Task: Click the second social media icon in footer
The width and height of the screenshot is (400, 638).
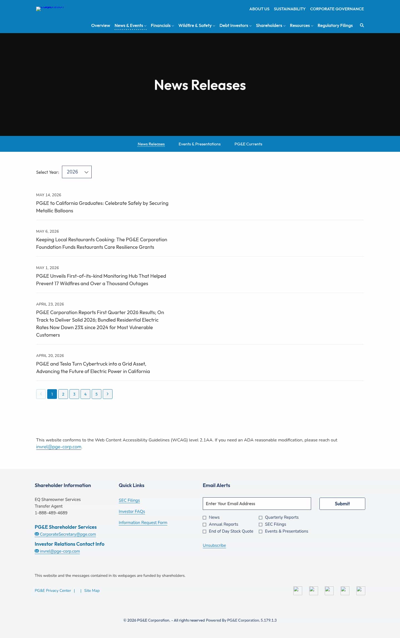Action: 314,590
